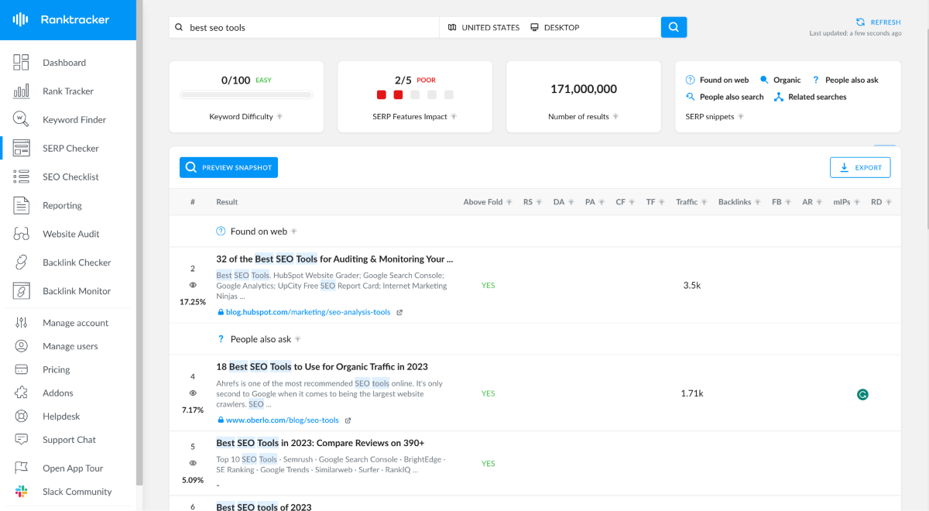The width and height of the screenshot is (929, 511).
Task: Click the Support Chat bubble icon
Action: (21, 440)
